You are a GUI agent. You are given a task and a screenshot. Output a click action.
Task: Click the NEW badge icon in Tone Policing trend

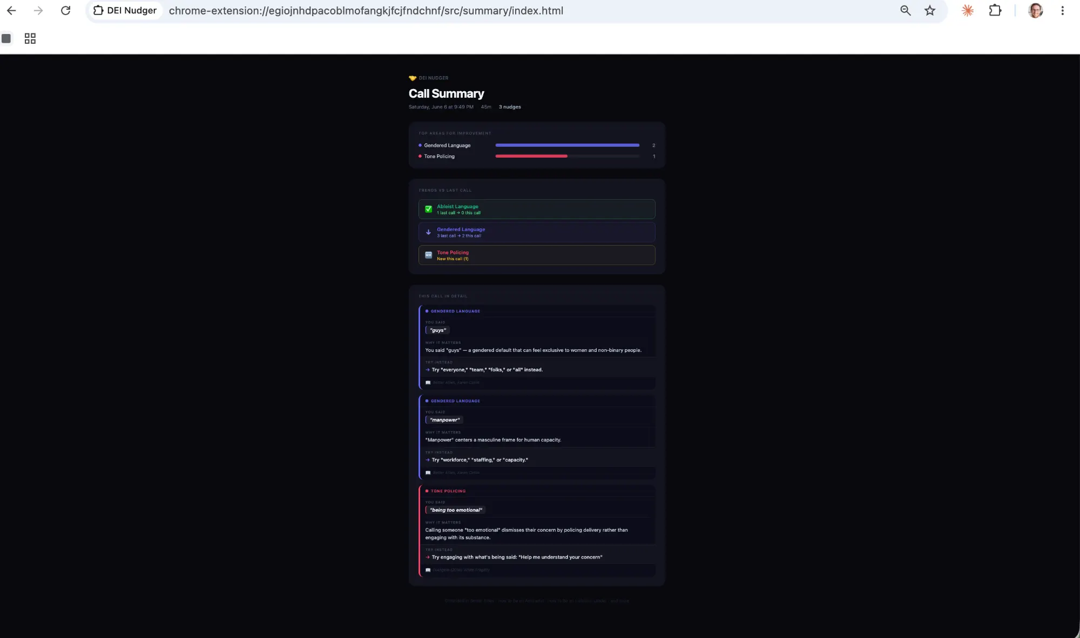(x=428, y=255)
